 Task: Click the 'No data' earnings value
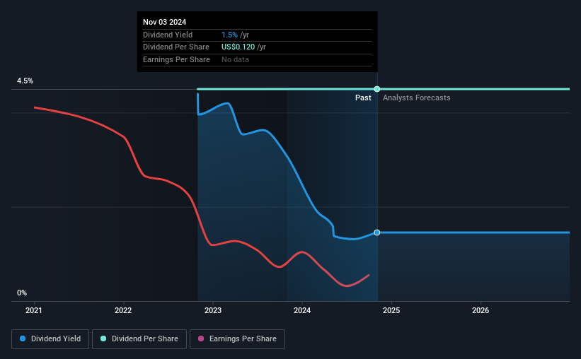coord(235,59)
